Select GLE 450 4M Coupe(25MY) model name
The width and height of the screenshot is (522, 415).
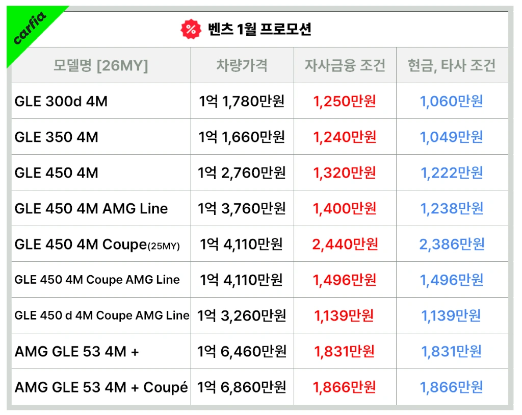pyautogui.click(x=97, y=245)
